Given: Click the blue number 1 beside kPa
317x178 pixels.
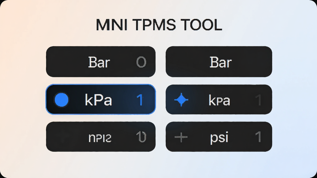Looking at the screenshot, I should click(x=140, y=100).
